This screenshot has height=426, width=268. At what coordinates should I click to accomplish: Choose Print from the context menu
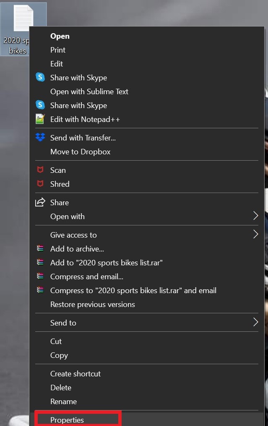[x=58, y=50]
